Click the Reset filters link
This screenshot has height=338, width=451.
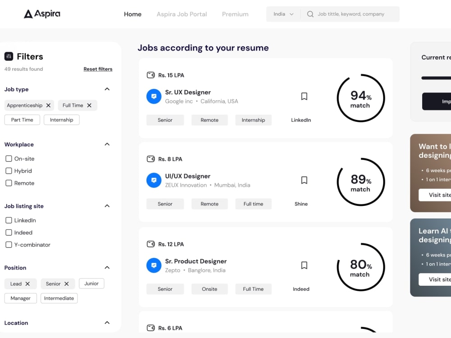(x=98, y=69)
